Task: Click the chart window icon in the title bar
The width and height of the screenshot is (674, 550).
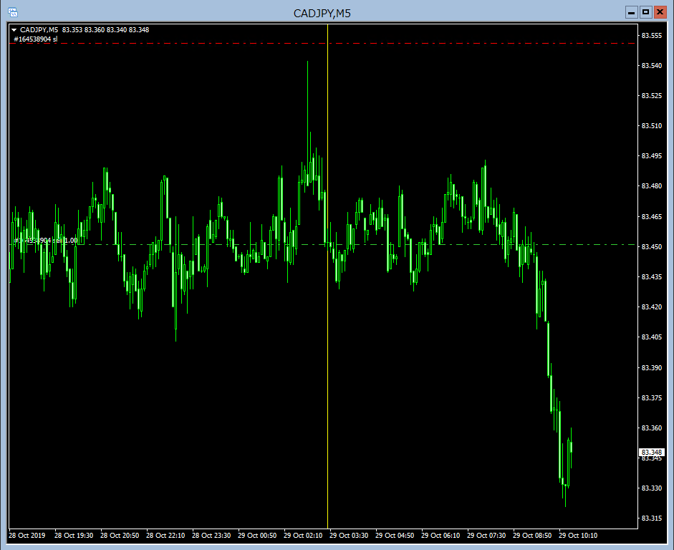Action: (x=13, y=12)
